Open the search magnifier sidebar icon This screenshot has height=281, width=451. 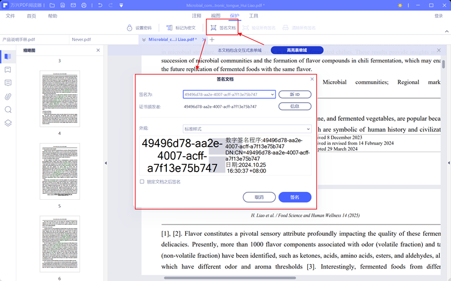point(8,109)
